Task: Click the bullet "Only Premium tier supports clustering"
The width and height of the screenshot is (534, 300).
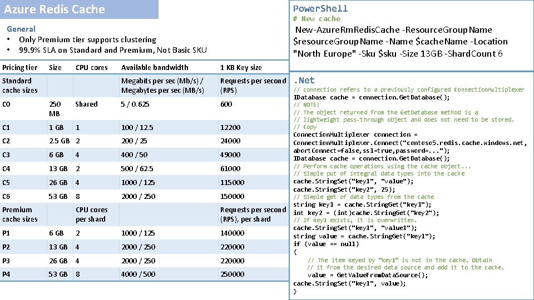Action: coord(87,39)
